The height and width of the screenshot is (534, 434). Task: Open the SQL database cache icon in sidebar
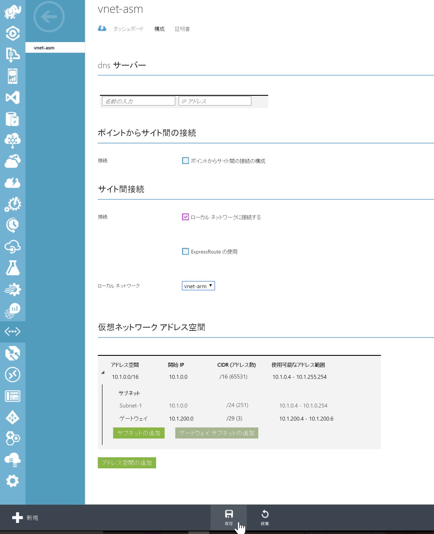[x=12, y=119]
